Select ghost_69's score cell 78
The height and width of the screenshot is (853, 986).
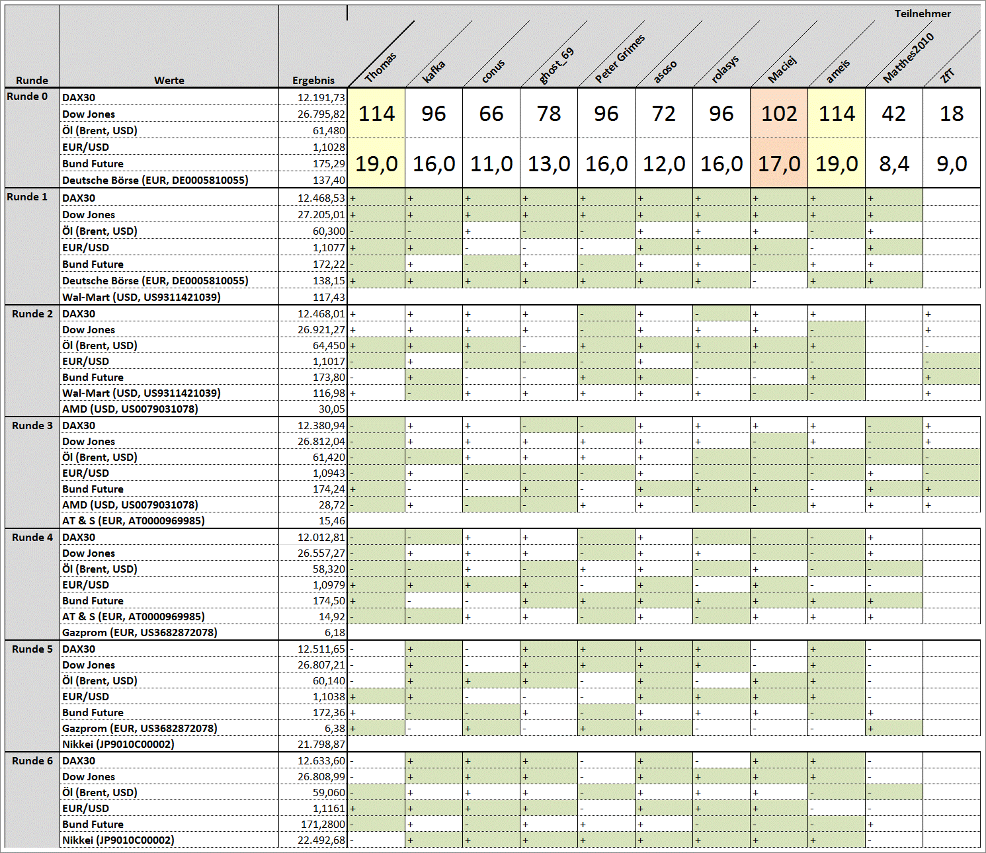pos(549,114)
